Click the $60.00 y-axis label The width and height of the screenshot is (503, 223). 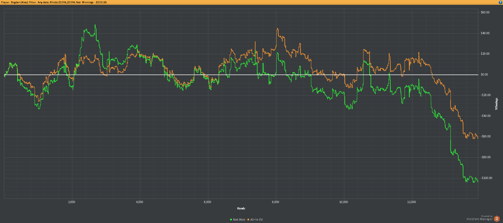(x=485, y=12)
